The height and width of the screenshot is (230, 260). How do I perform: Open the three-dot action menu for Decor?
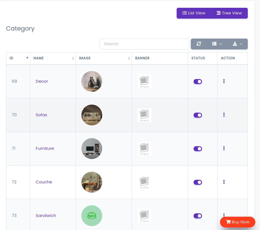point(224,81)
